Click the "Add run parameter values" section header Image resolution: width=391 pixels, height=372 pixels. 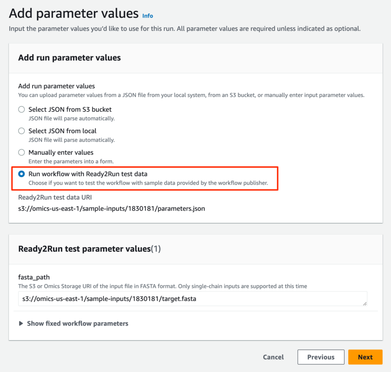coord(69,58)
